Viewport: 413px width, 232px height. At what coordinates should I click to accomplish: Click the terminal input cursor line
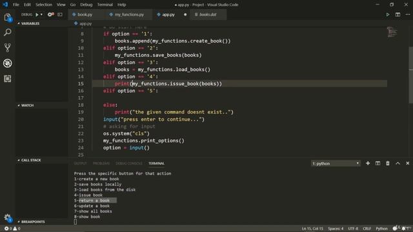[76, 222]
